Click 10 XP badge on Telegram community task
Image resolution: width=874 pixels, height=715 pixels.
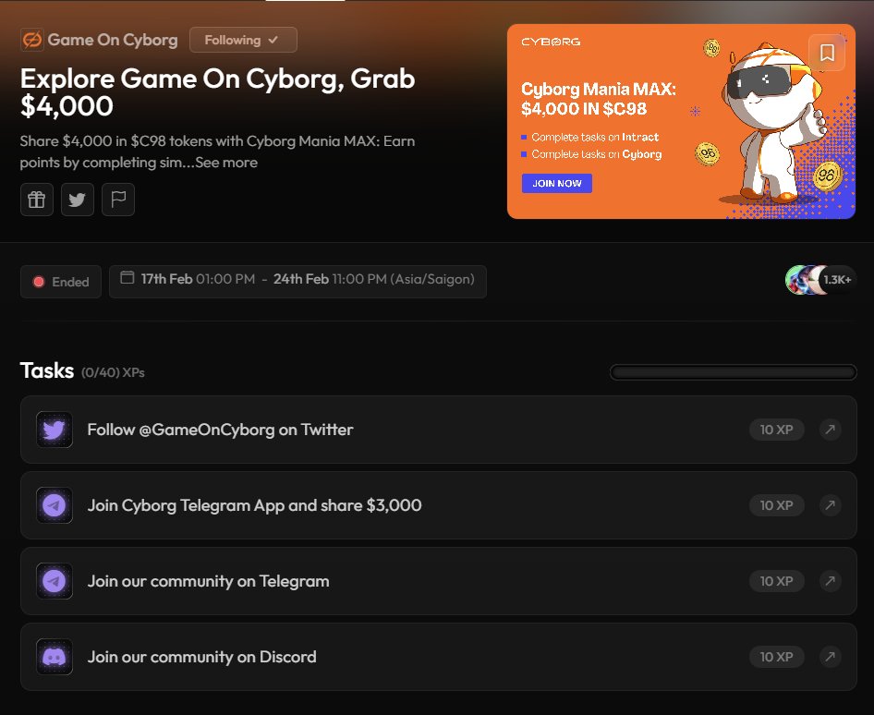(x=776, y=581)
